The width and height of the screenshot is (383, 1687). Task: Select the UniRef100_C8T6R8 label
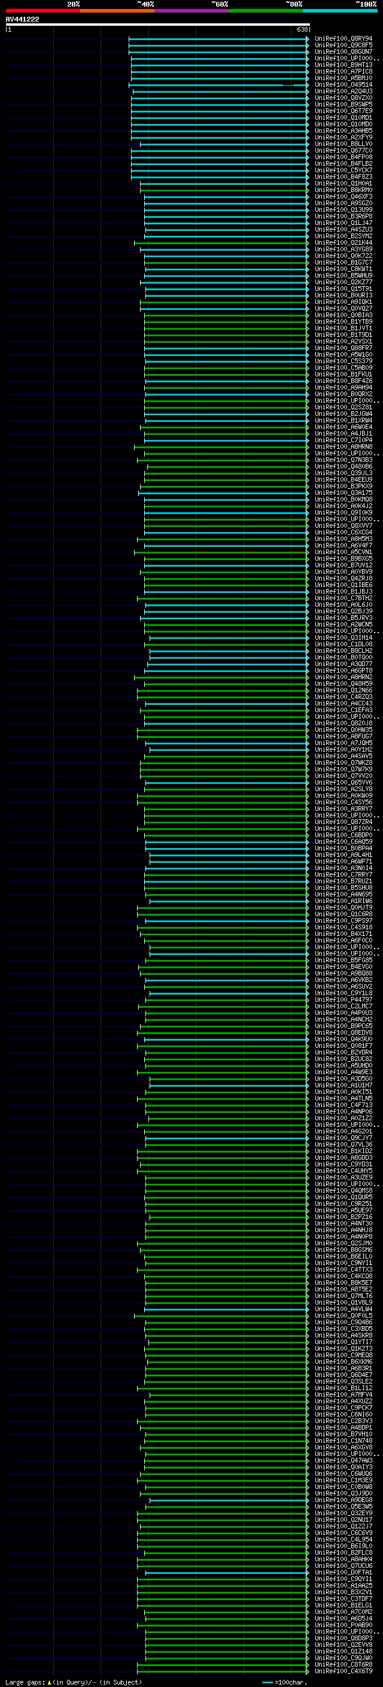[x=344, y=1664]
